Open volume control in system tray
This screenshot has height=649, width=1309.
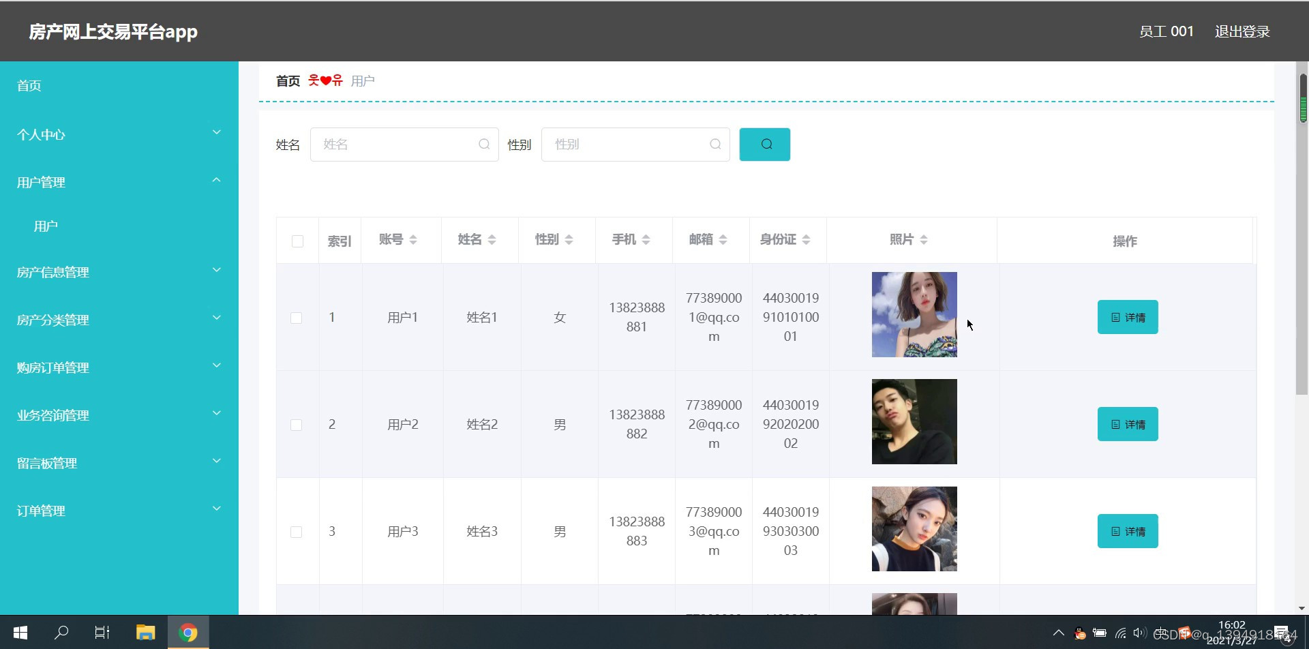pos(1139,633)
